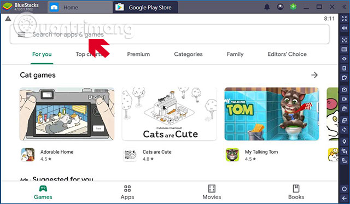Viewport: 350px width, 204px height.
Task: Click the green settings gear icon
Action: [293, 7]
